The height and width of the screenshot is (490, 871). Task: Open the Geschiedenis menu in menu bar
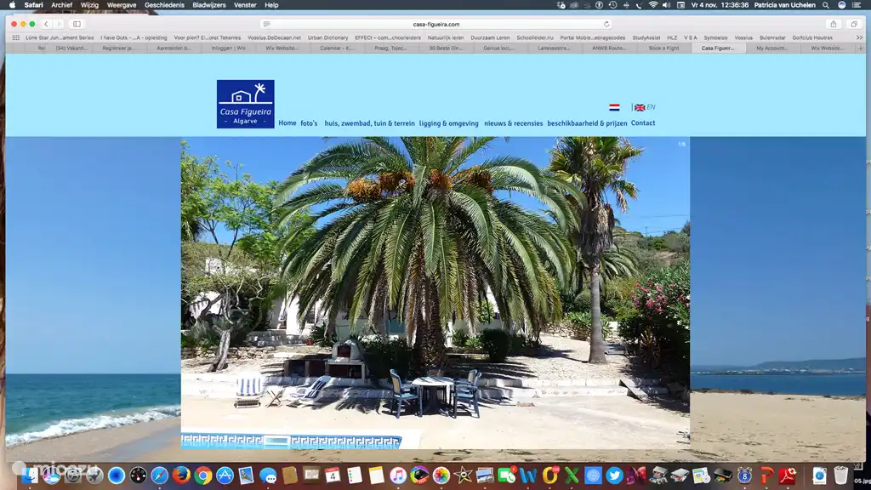coord(164,5)
